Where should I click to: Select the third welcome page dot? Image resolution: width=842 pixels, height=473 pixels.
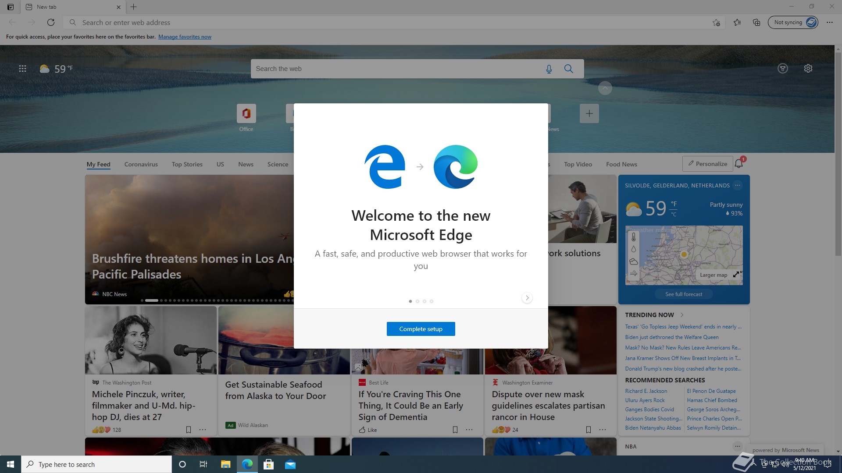(425, 301)
